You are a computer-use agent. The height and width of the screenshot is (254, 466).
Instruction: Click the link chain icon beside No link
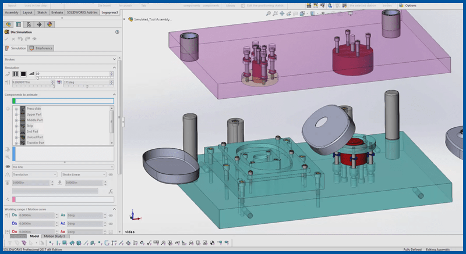pos(8,167)
